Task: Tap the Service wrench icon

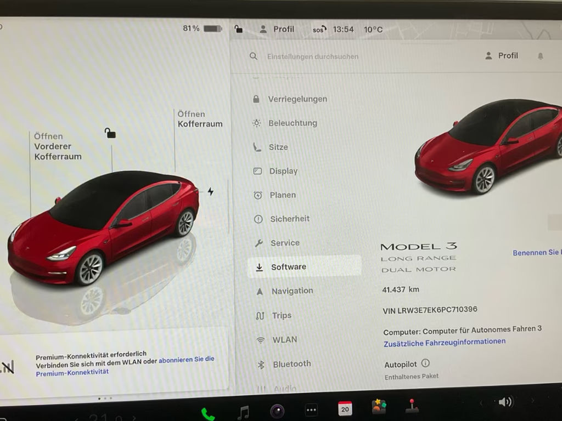Action: (x=257, y=243)
